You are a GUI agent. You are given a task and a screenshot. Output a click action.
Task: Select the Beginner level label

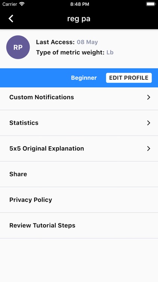84,78
